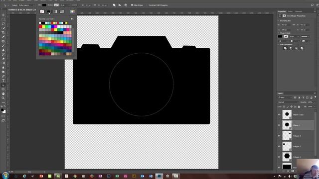The height and width of the screenshot is (179, 319).
Task: Select the Ellipse 1 copy layer thumbnail
Action: (x=287, y=114)
